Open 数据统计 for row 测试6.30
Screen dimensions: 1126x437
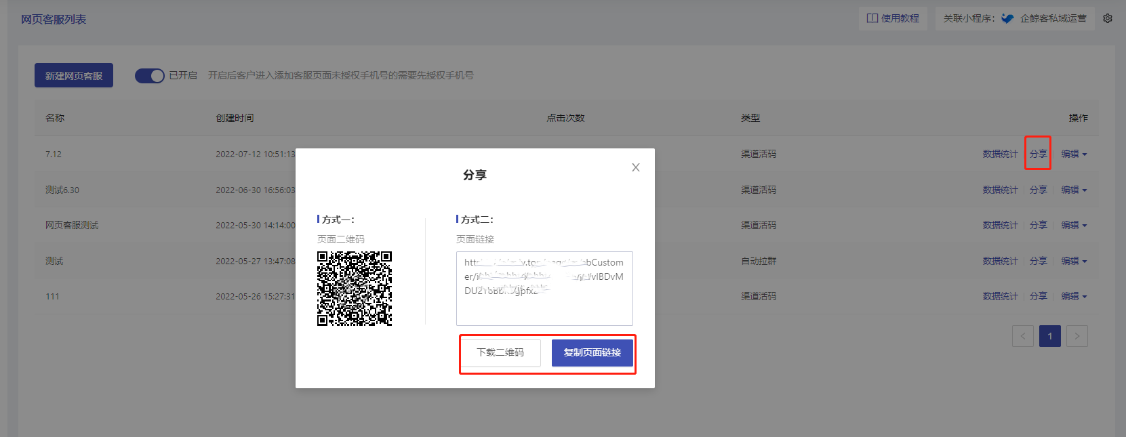tap(1001, 190)
